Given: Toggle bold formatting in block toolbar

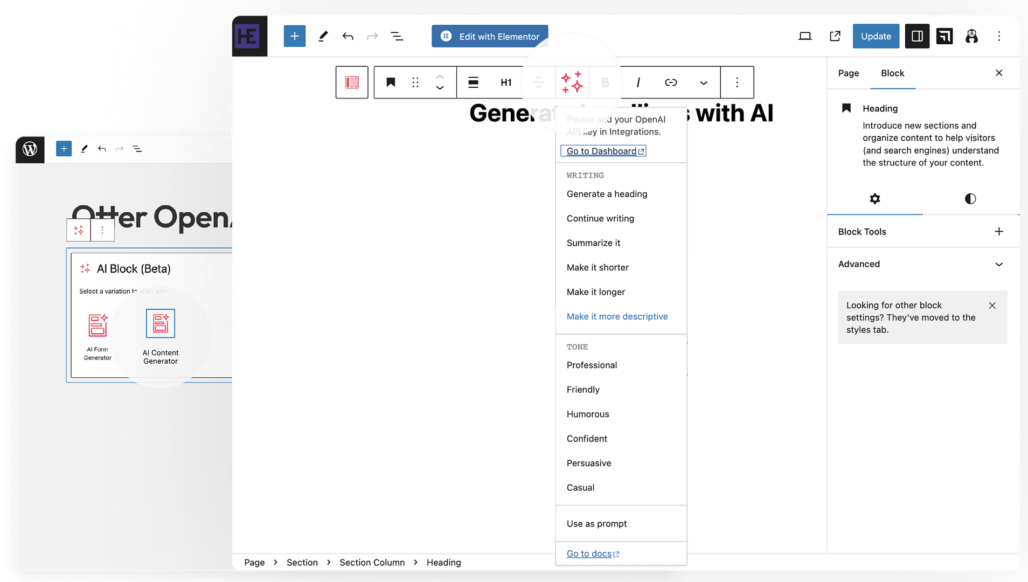Looking at the screenshot, I should coord(605,82).
